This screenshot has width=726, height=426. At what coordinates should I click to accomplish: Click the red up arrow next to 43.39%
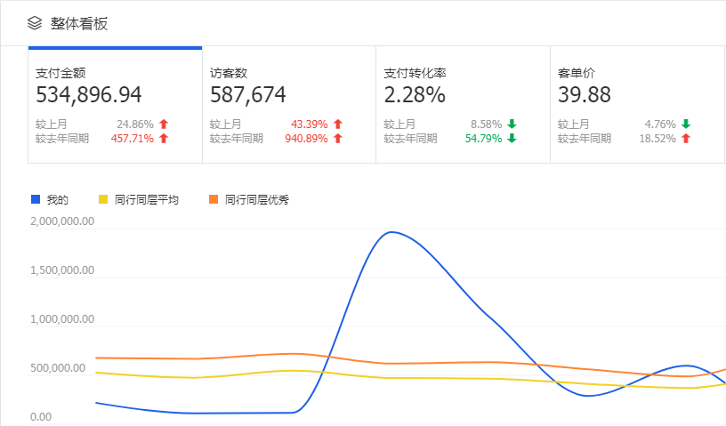338,125
